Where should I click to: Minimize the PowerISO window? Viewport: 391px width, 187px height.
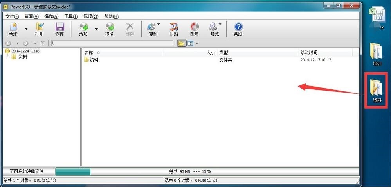[x=328, y=5]
